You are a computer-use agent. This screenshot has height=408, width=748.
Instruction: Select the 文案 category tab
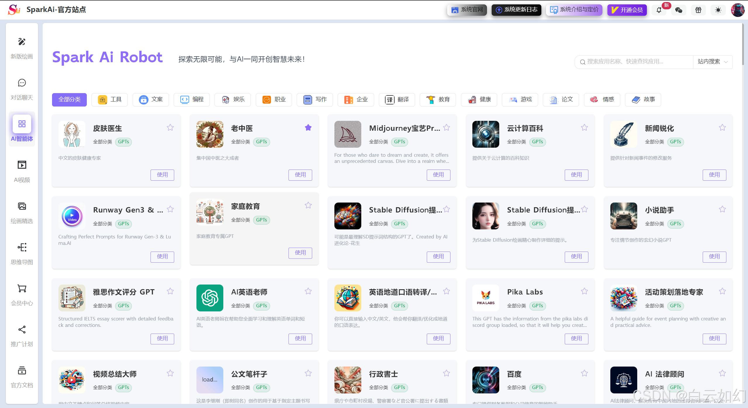pyautogui.click(x=151, y=100)
